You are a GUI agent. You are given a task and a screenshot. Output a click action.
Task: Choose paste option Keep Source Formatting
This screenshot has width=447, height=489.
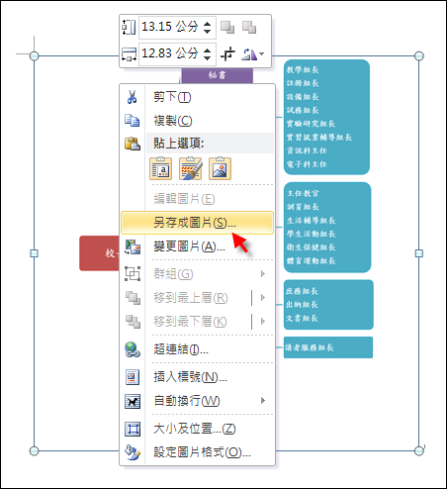point(160,168)
